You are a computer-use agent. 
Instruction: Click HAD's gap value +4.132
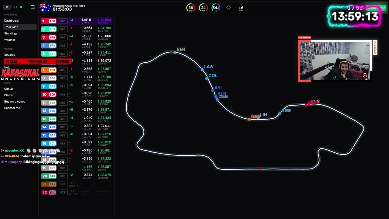pyautogui.click(x=87, y=44)
